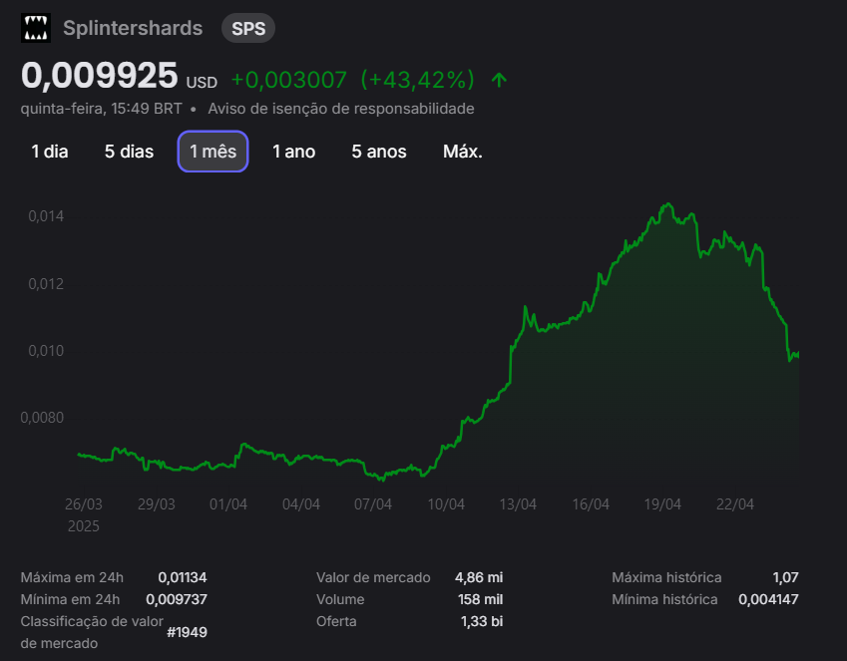Click the market cap value 4,86 mi

[479, 578]
